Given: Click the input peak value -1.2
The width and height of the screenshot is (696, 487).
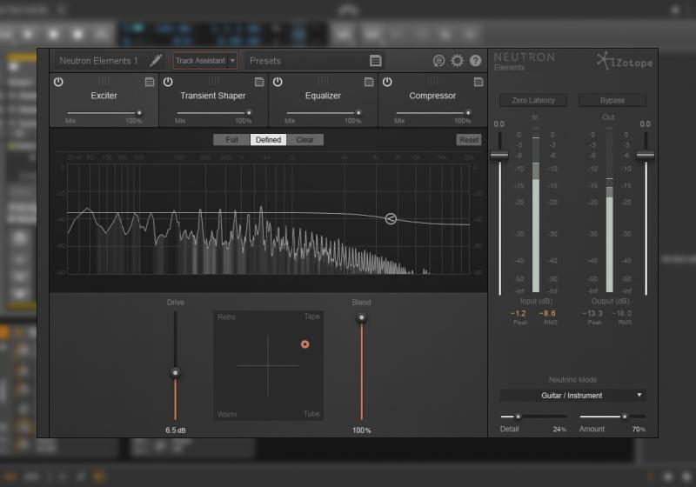Looking at the screenshot, I should pyautogui.click(x=518, y=313).
